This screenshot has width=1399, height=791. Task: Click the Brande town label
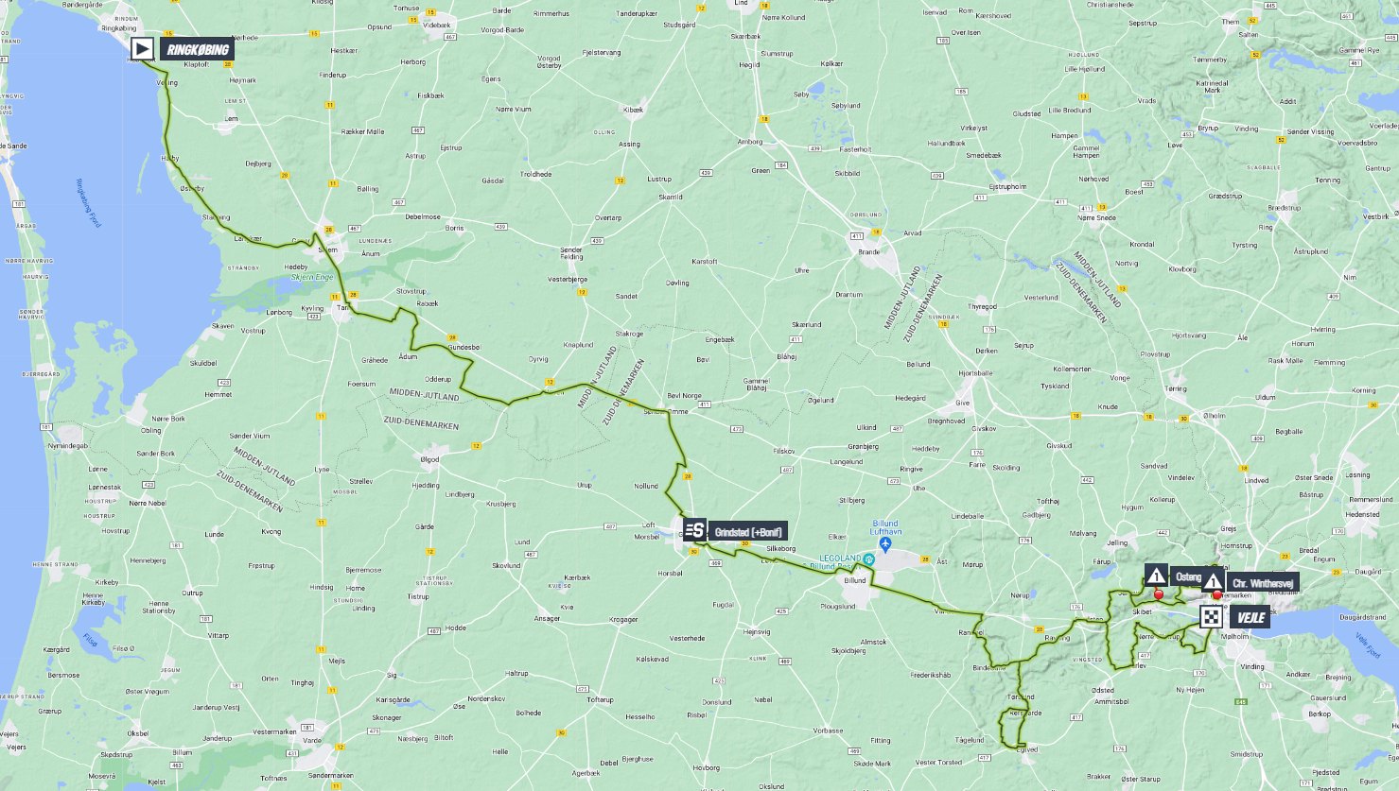coord(868,251)
